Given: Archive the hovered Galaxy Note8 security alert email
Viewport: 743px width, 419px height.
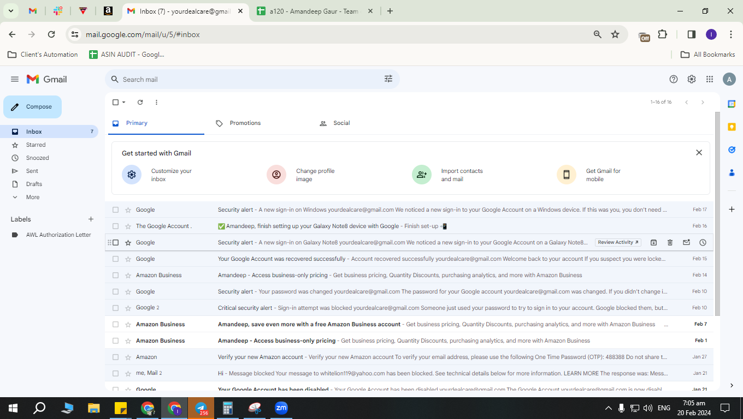Looking at the screenshot, I should [x=653, y=242].
